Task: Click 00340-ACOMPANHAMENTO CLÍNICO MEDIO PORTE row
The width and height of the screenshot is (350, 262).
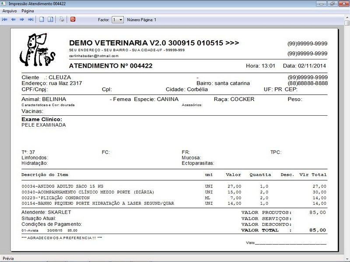Action: pyautogui.click(x=174, y=192)
